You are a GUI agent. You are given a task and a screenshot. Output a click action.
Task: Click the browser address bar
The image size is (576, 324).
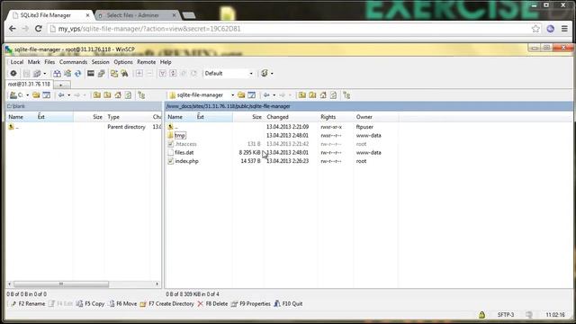(x=289, y=29)
